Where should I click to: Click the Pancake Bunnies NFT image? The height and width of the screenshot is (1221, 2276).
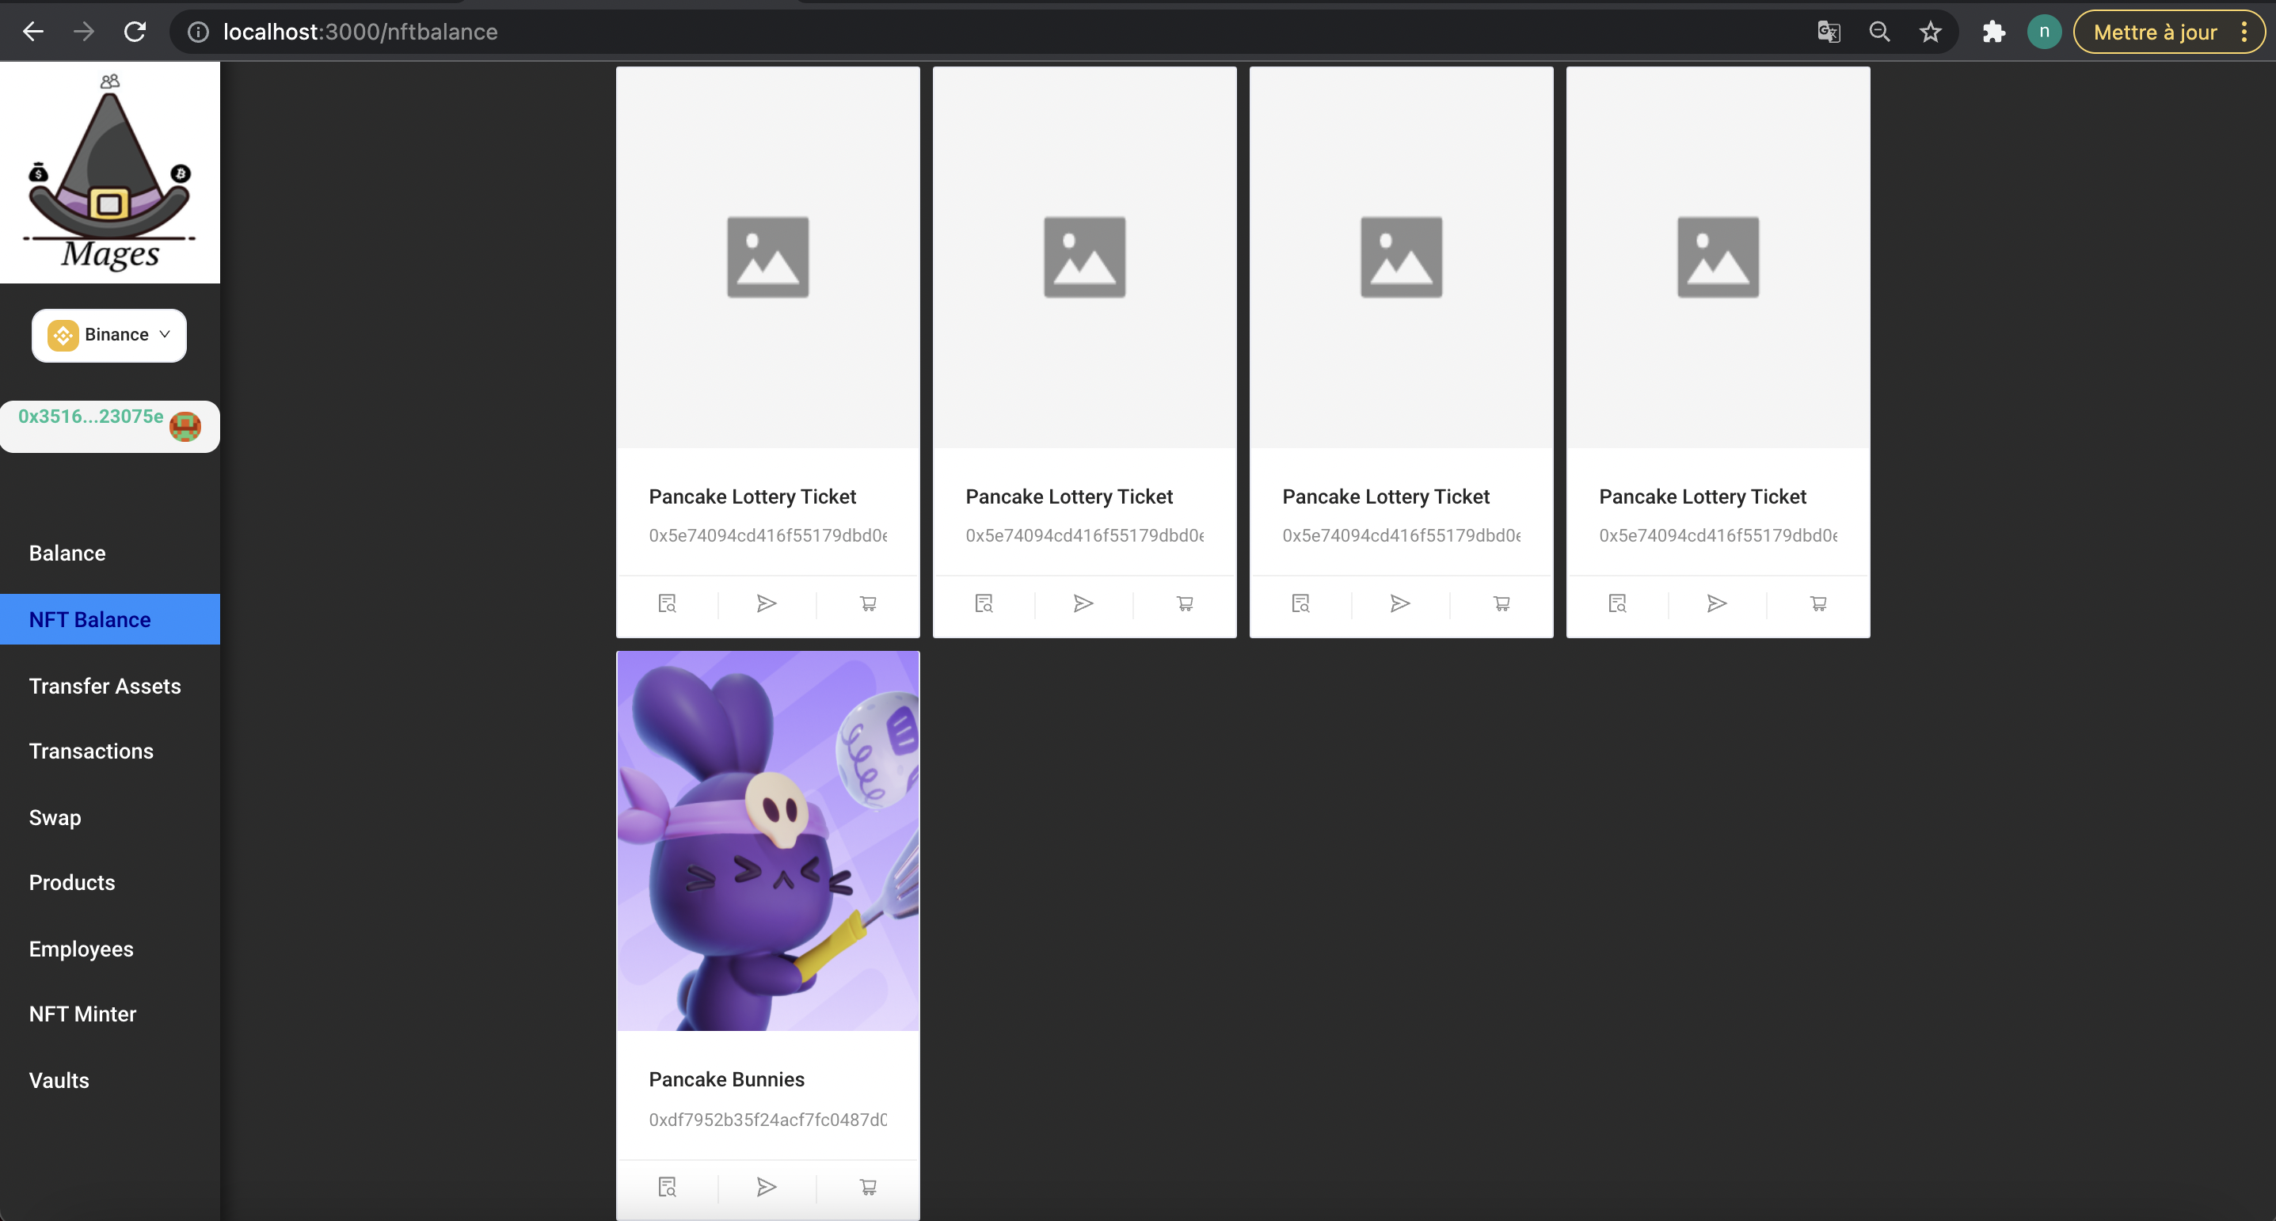(767, 840)
